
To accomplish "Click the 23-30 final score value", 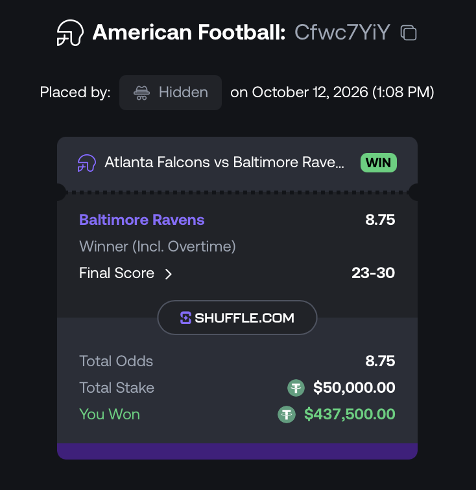I will pyautogui.click(x=373, y=273).
